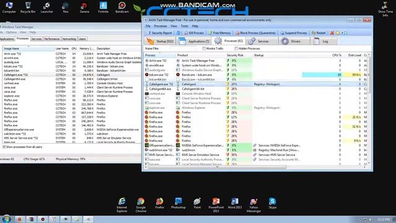Screen dimensions: 396x223
Task: Open the Fortnite desktop icon
Action: 103,7
